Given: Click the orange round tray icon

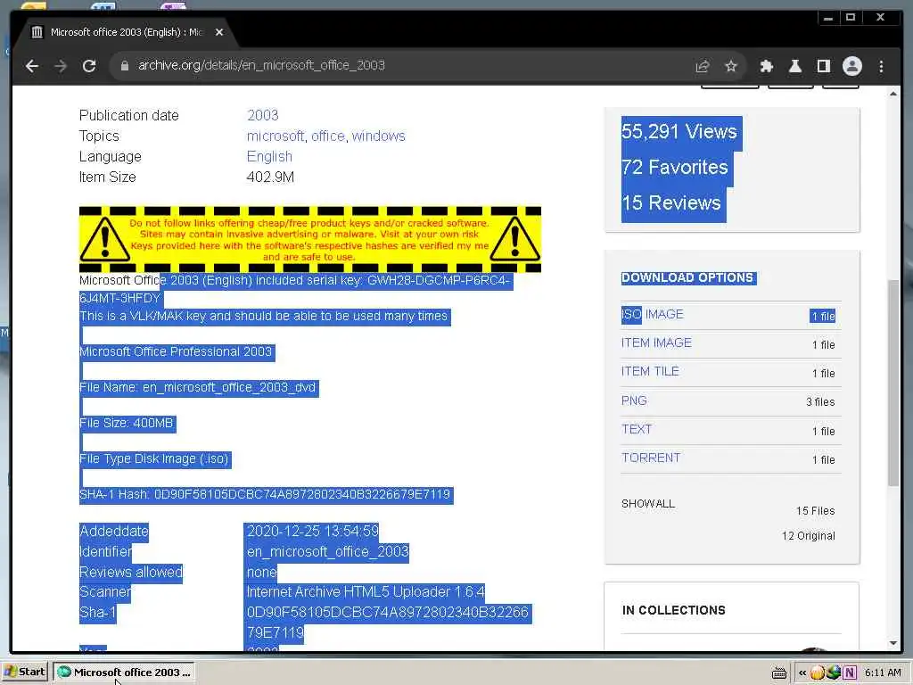Looking at the screenshot, I should pyautogui.click(x=817, y=673).
